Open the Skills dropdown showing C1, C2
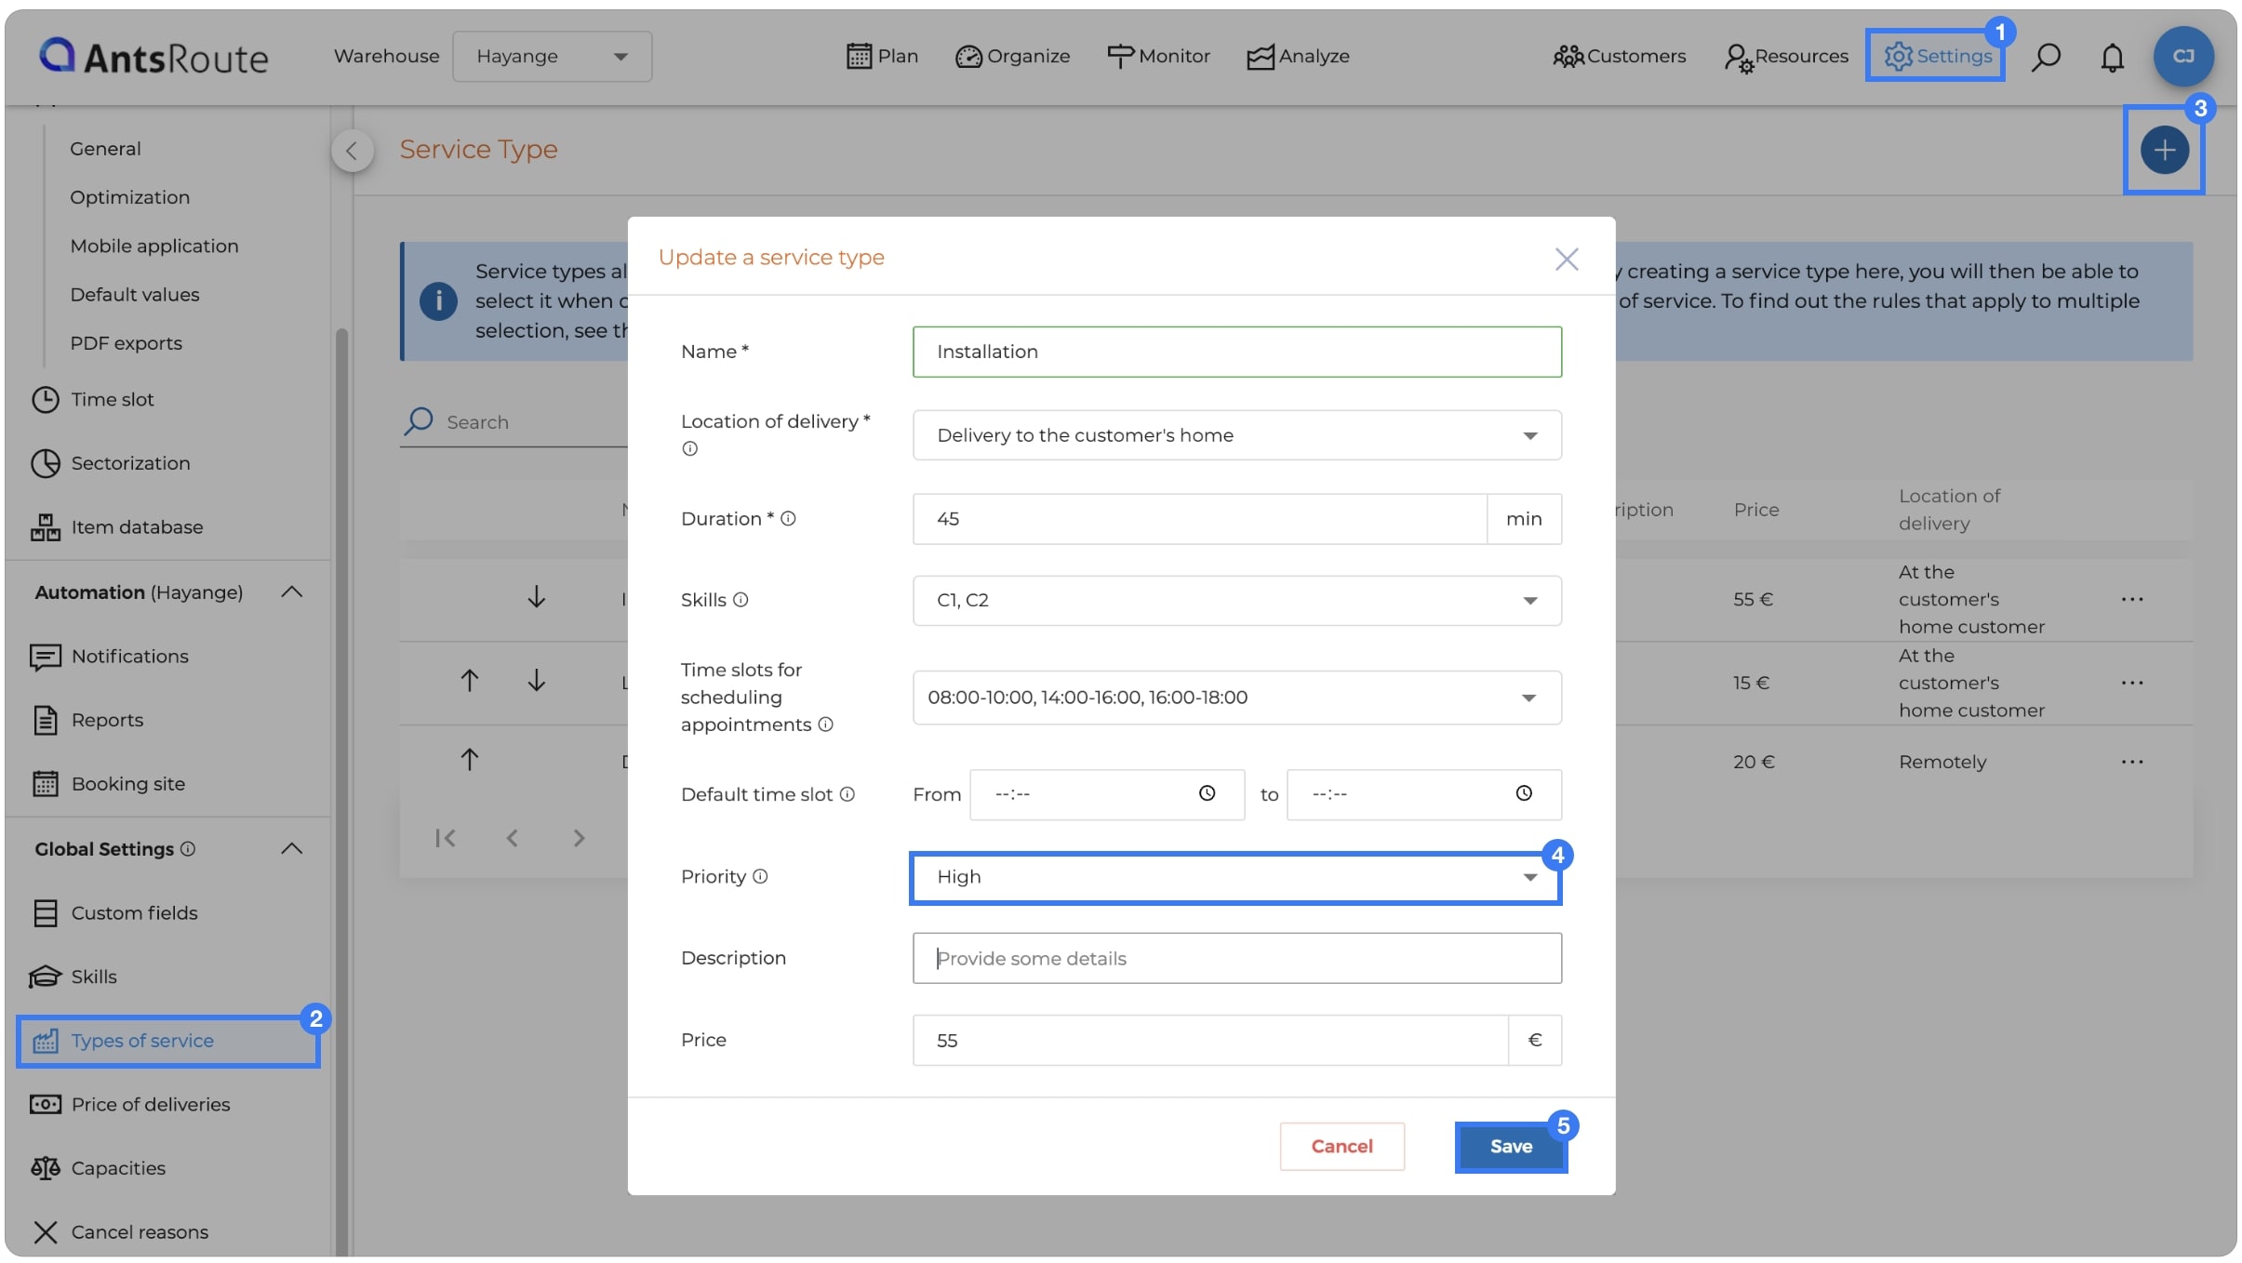Image resolution: width=2242 pixels, height=1263 pixels. tap(1236, 601)
